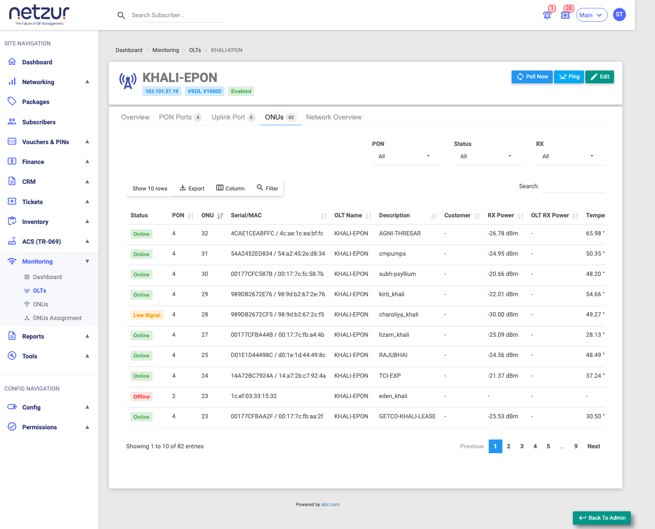The height and width of the screenshot is (529, 655).
Task: Click the table Search input field
Action: tap(573, 186)
